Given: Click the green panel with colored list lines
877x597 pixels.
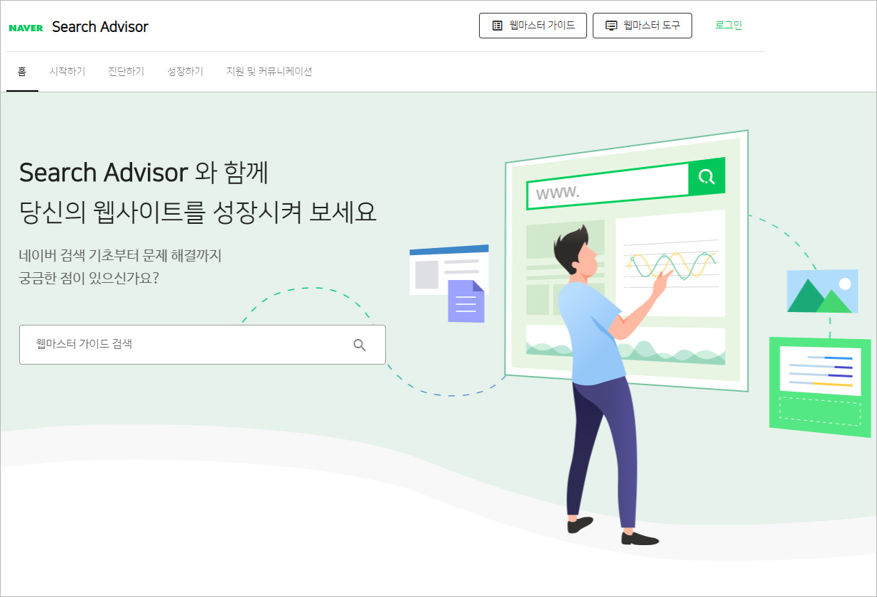Looking at the screenshot, I should tap(820, 387).
